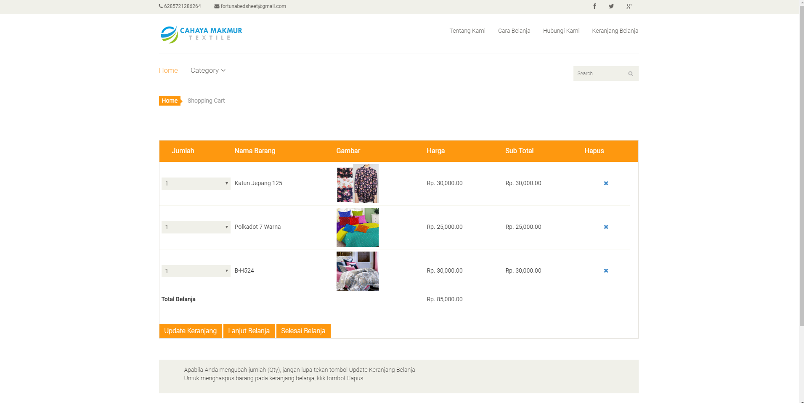The image size is (804, 403).
Task: View the B-H524 product thumbnail
Action: pyautogui.click(x=357, y=271)
